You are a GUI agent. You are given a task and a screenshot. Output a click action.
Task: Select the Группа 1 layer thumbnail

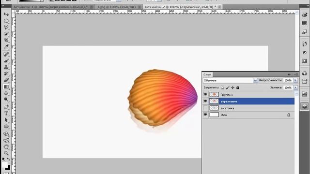point(214,95)
